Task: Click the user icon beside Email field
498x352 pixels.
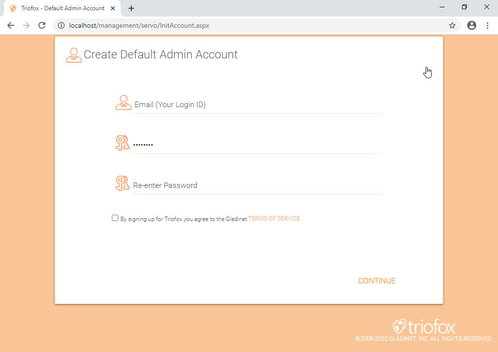Action: (x=123, y=103)
